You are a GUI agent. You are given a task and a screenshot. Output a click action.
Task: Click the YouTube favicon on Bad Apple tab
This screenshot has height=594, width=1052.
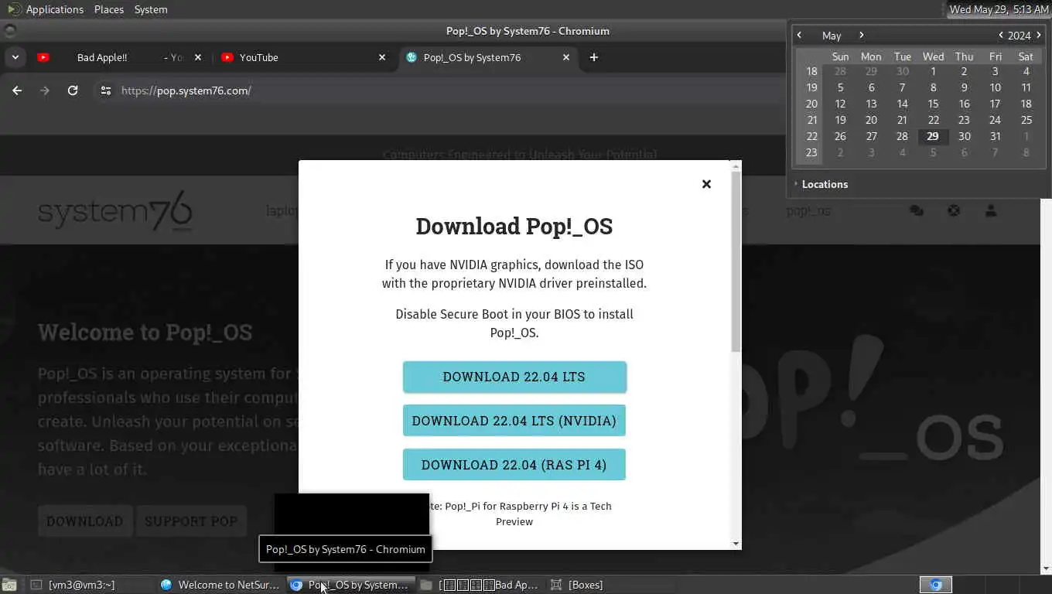(x=43, y=57)
